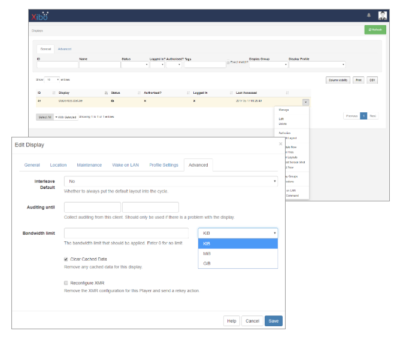Open the Display Profile filter dropdown
Viewport: 409px width, 337px height.
317,65
